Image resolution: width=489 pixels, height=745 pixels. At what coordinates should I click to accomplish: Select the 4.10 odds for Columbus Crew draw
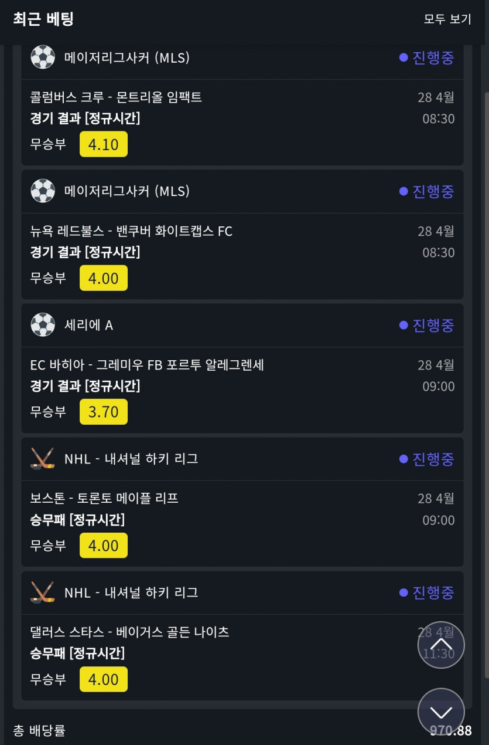click(x=104, y=144)
